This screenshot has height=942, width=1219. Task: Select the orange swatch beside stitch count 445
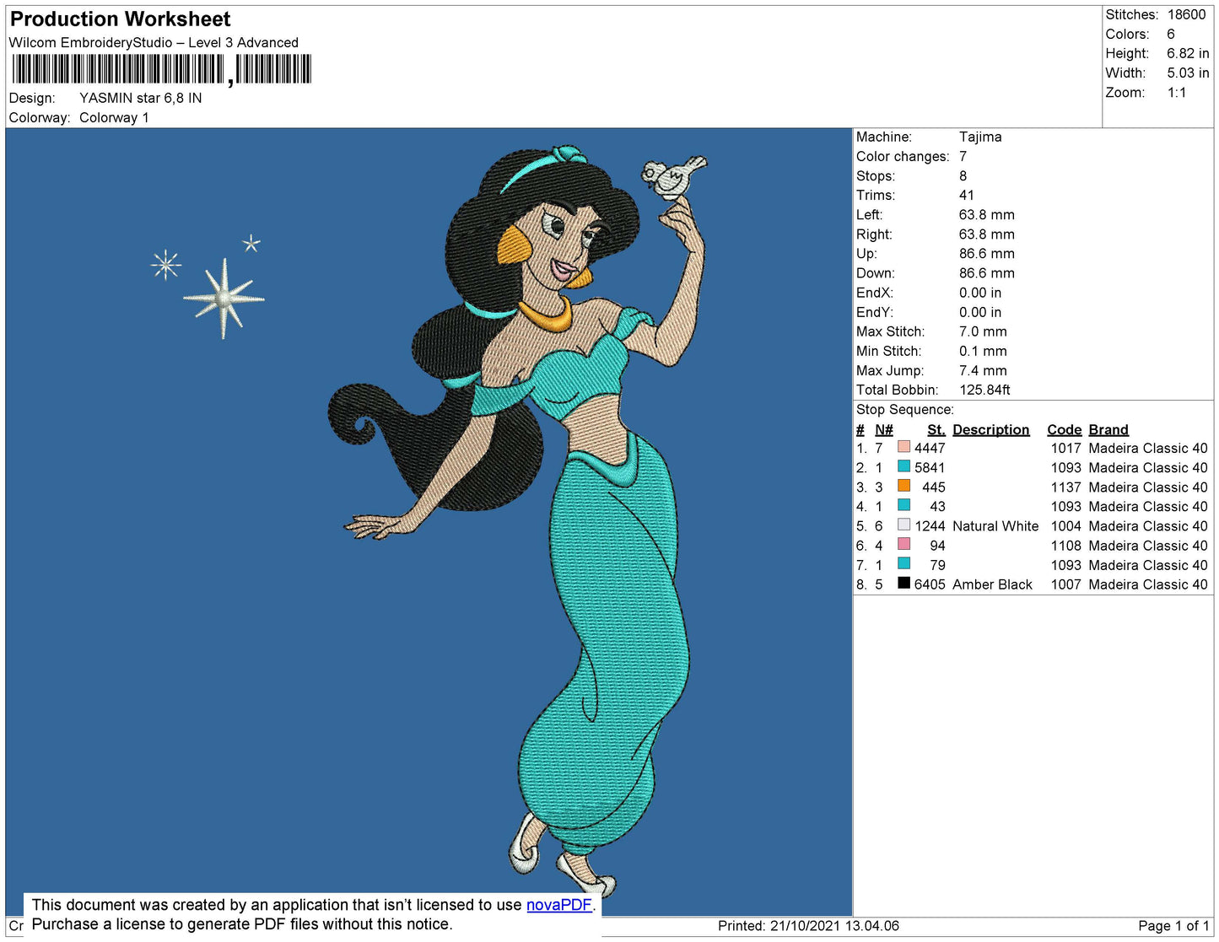[903, 486]
